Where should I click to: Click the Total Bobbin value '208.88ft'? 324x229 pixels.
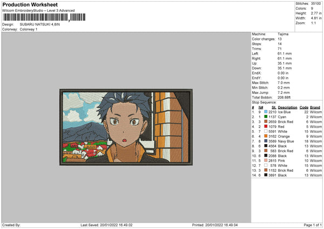click(284, 97)
